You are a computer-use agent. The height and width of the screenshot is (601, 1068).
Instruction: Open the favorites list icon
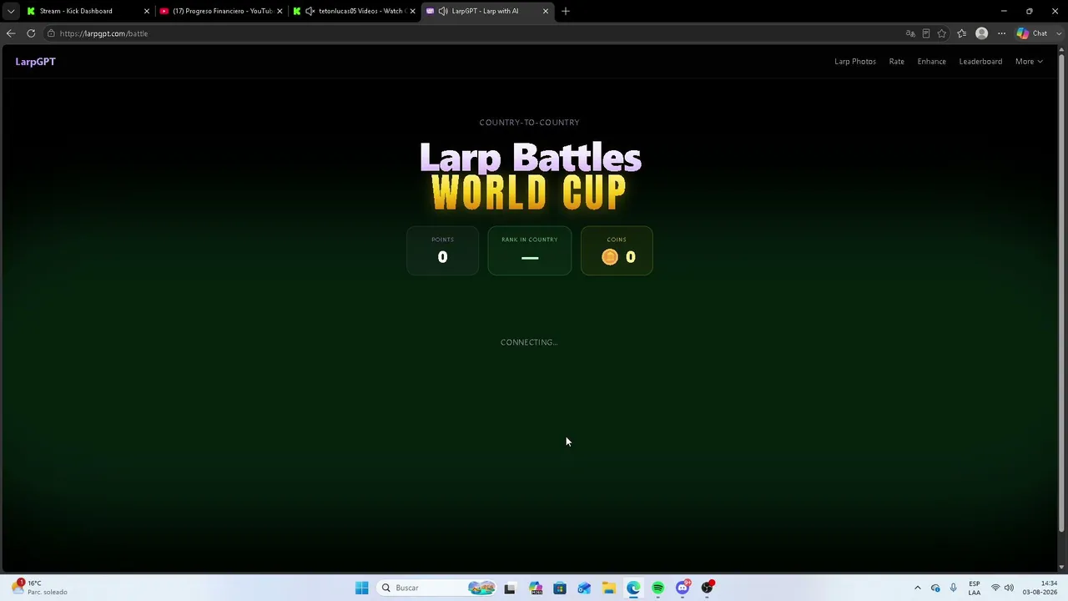[962, 33]
